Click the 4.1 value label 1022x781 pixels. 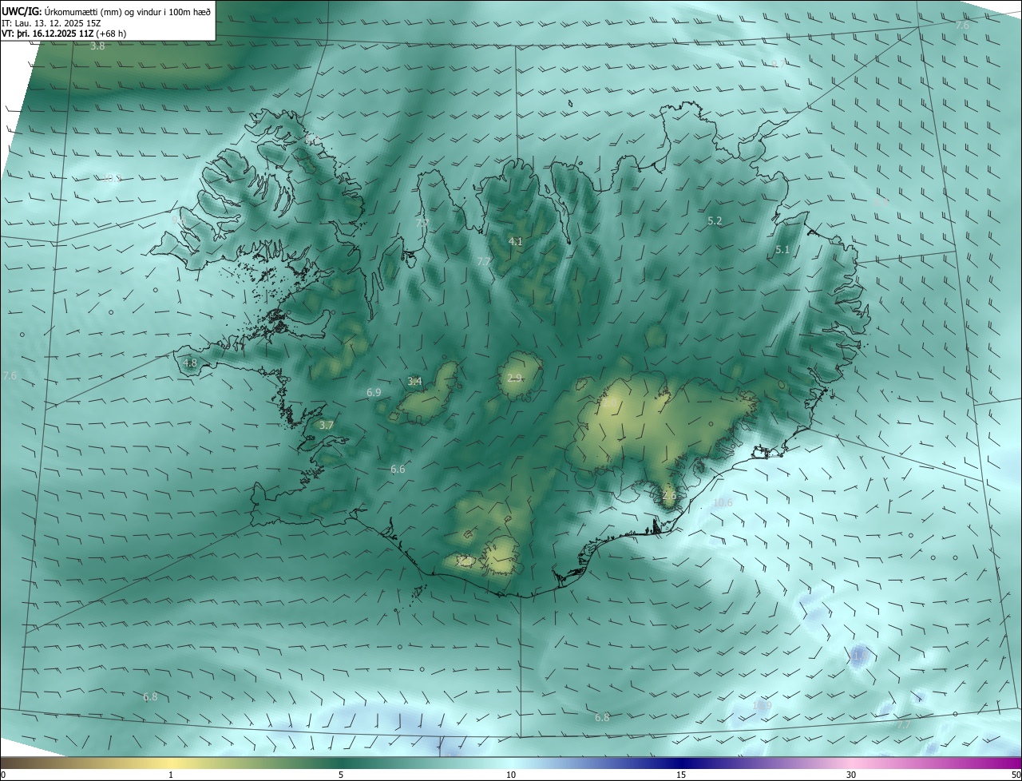516,241
